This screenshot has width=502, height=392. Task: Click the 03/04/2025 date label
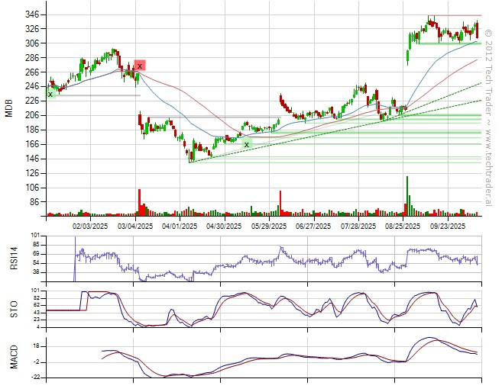tap(135, 226)
